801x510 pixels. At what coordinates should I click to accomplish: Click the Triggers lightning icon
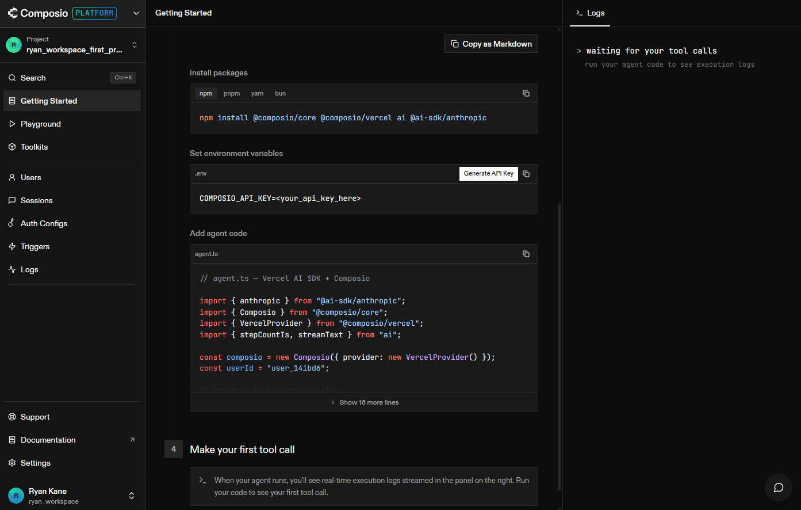pyautogui.click(x=12, y=246)
